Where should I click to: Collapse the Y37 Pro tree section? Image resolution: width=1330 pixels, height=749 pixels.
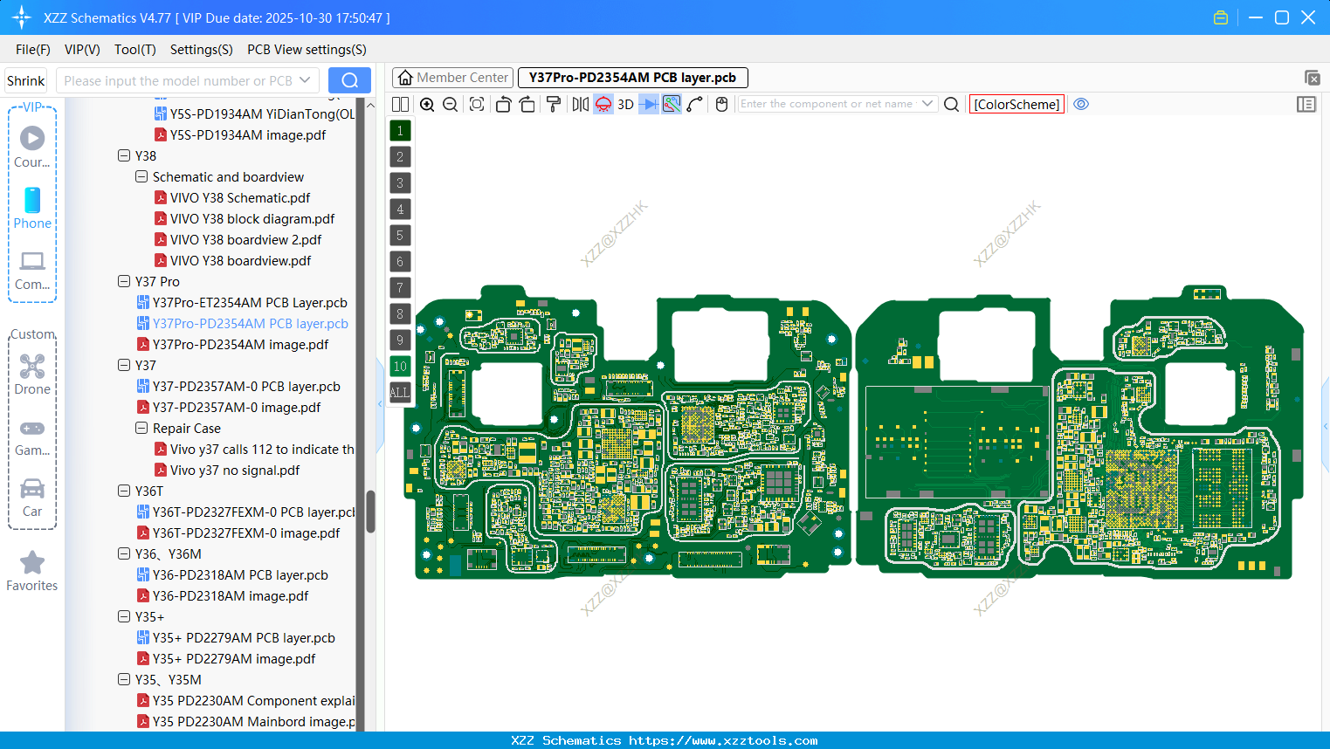pos(124,281)
